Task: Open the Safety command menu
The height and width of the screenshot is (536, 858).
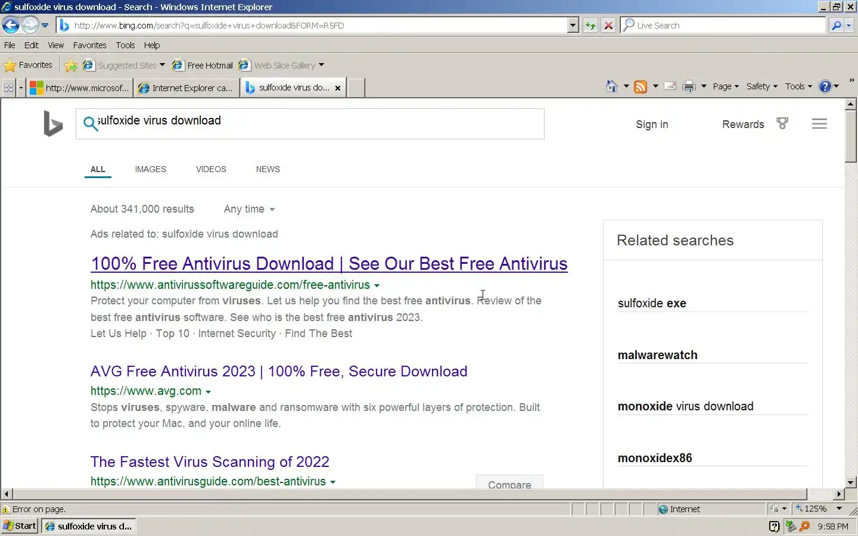Action: pyautogui.click(x=761, y=86)
